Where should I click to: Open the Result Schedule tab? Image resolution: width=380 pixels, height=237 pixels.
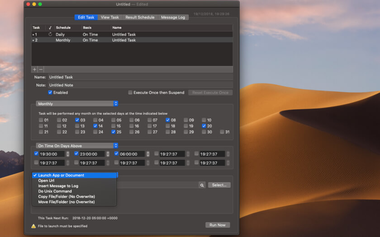[140, 17]
